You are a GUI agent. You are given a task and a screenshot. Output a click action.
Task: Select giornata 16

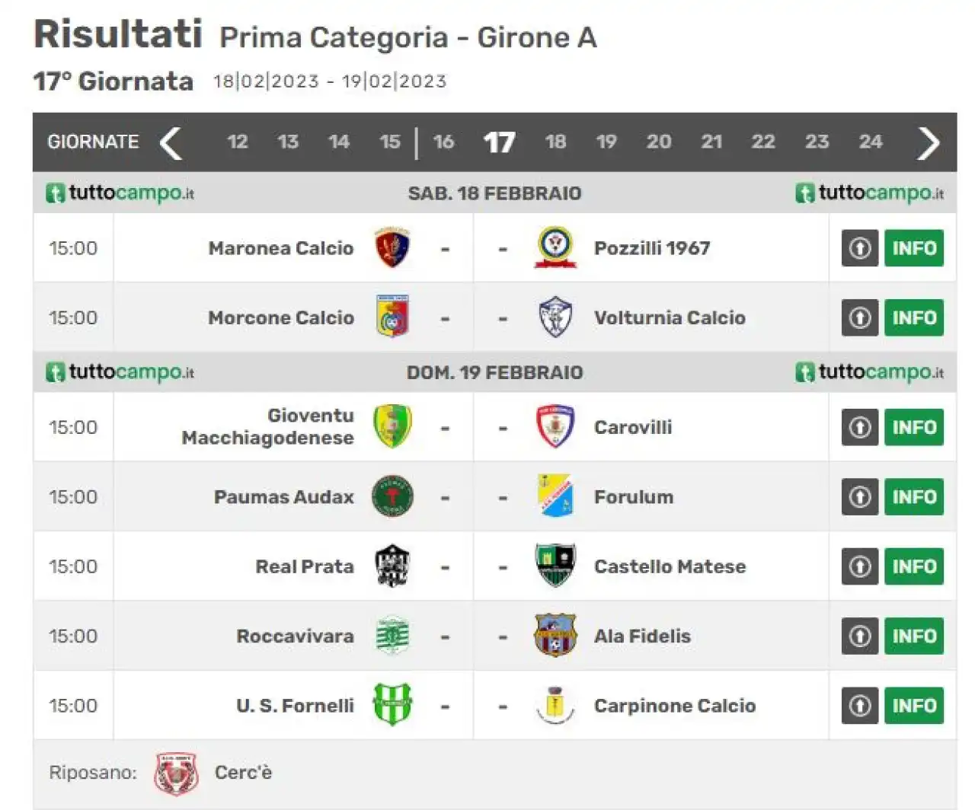pyautogui.click(x=443, y=142)
